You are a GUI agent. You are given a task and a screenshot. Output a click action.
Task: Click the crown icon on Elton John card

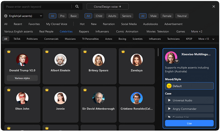pos(9,90)
